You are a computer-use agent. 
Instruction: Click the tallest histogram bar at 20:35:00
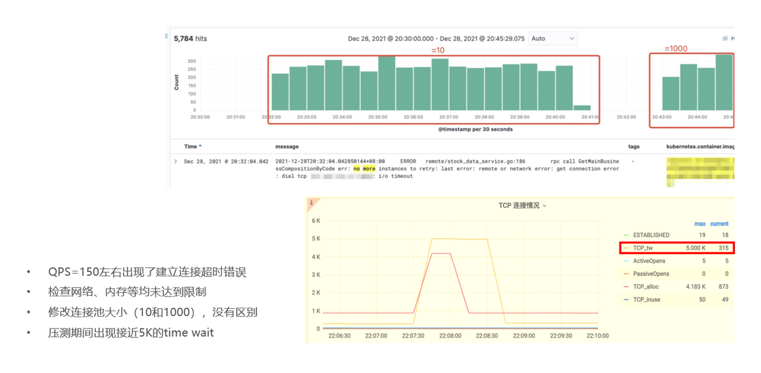click(x=386, y=83)
